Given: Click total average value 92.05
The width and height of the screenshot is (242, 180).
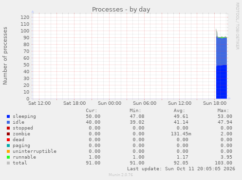Looking at the screenshot, I should 181,163.
